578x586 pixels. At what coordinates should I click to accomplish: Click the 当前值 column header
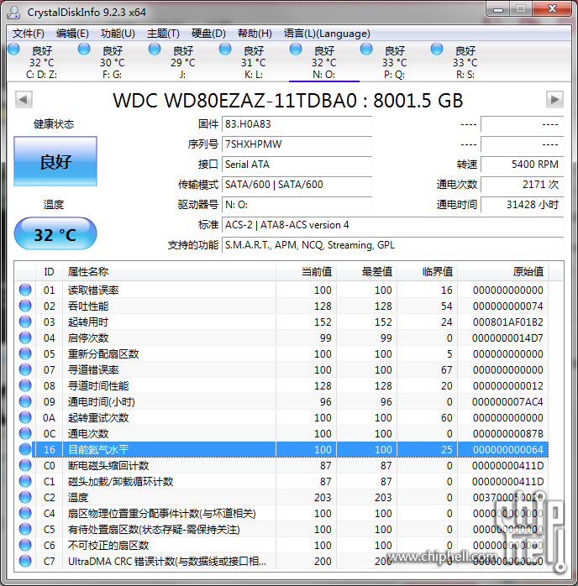(x=306, y=272)
